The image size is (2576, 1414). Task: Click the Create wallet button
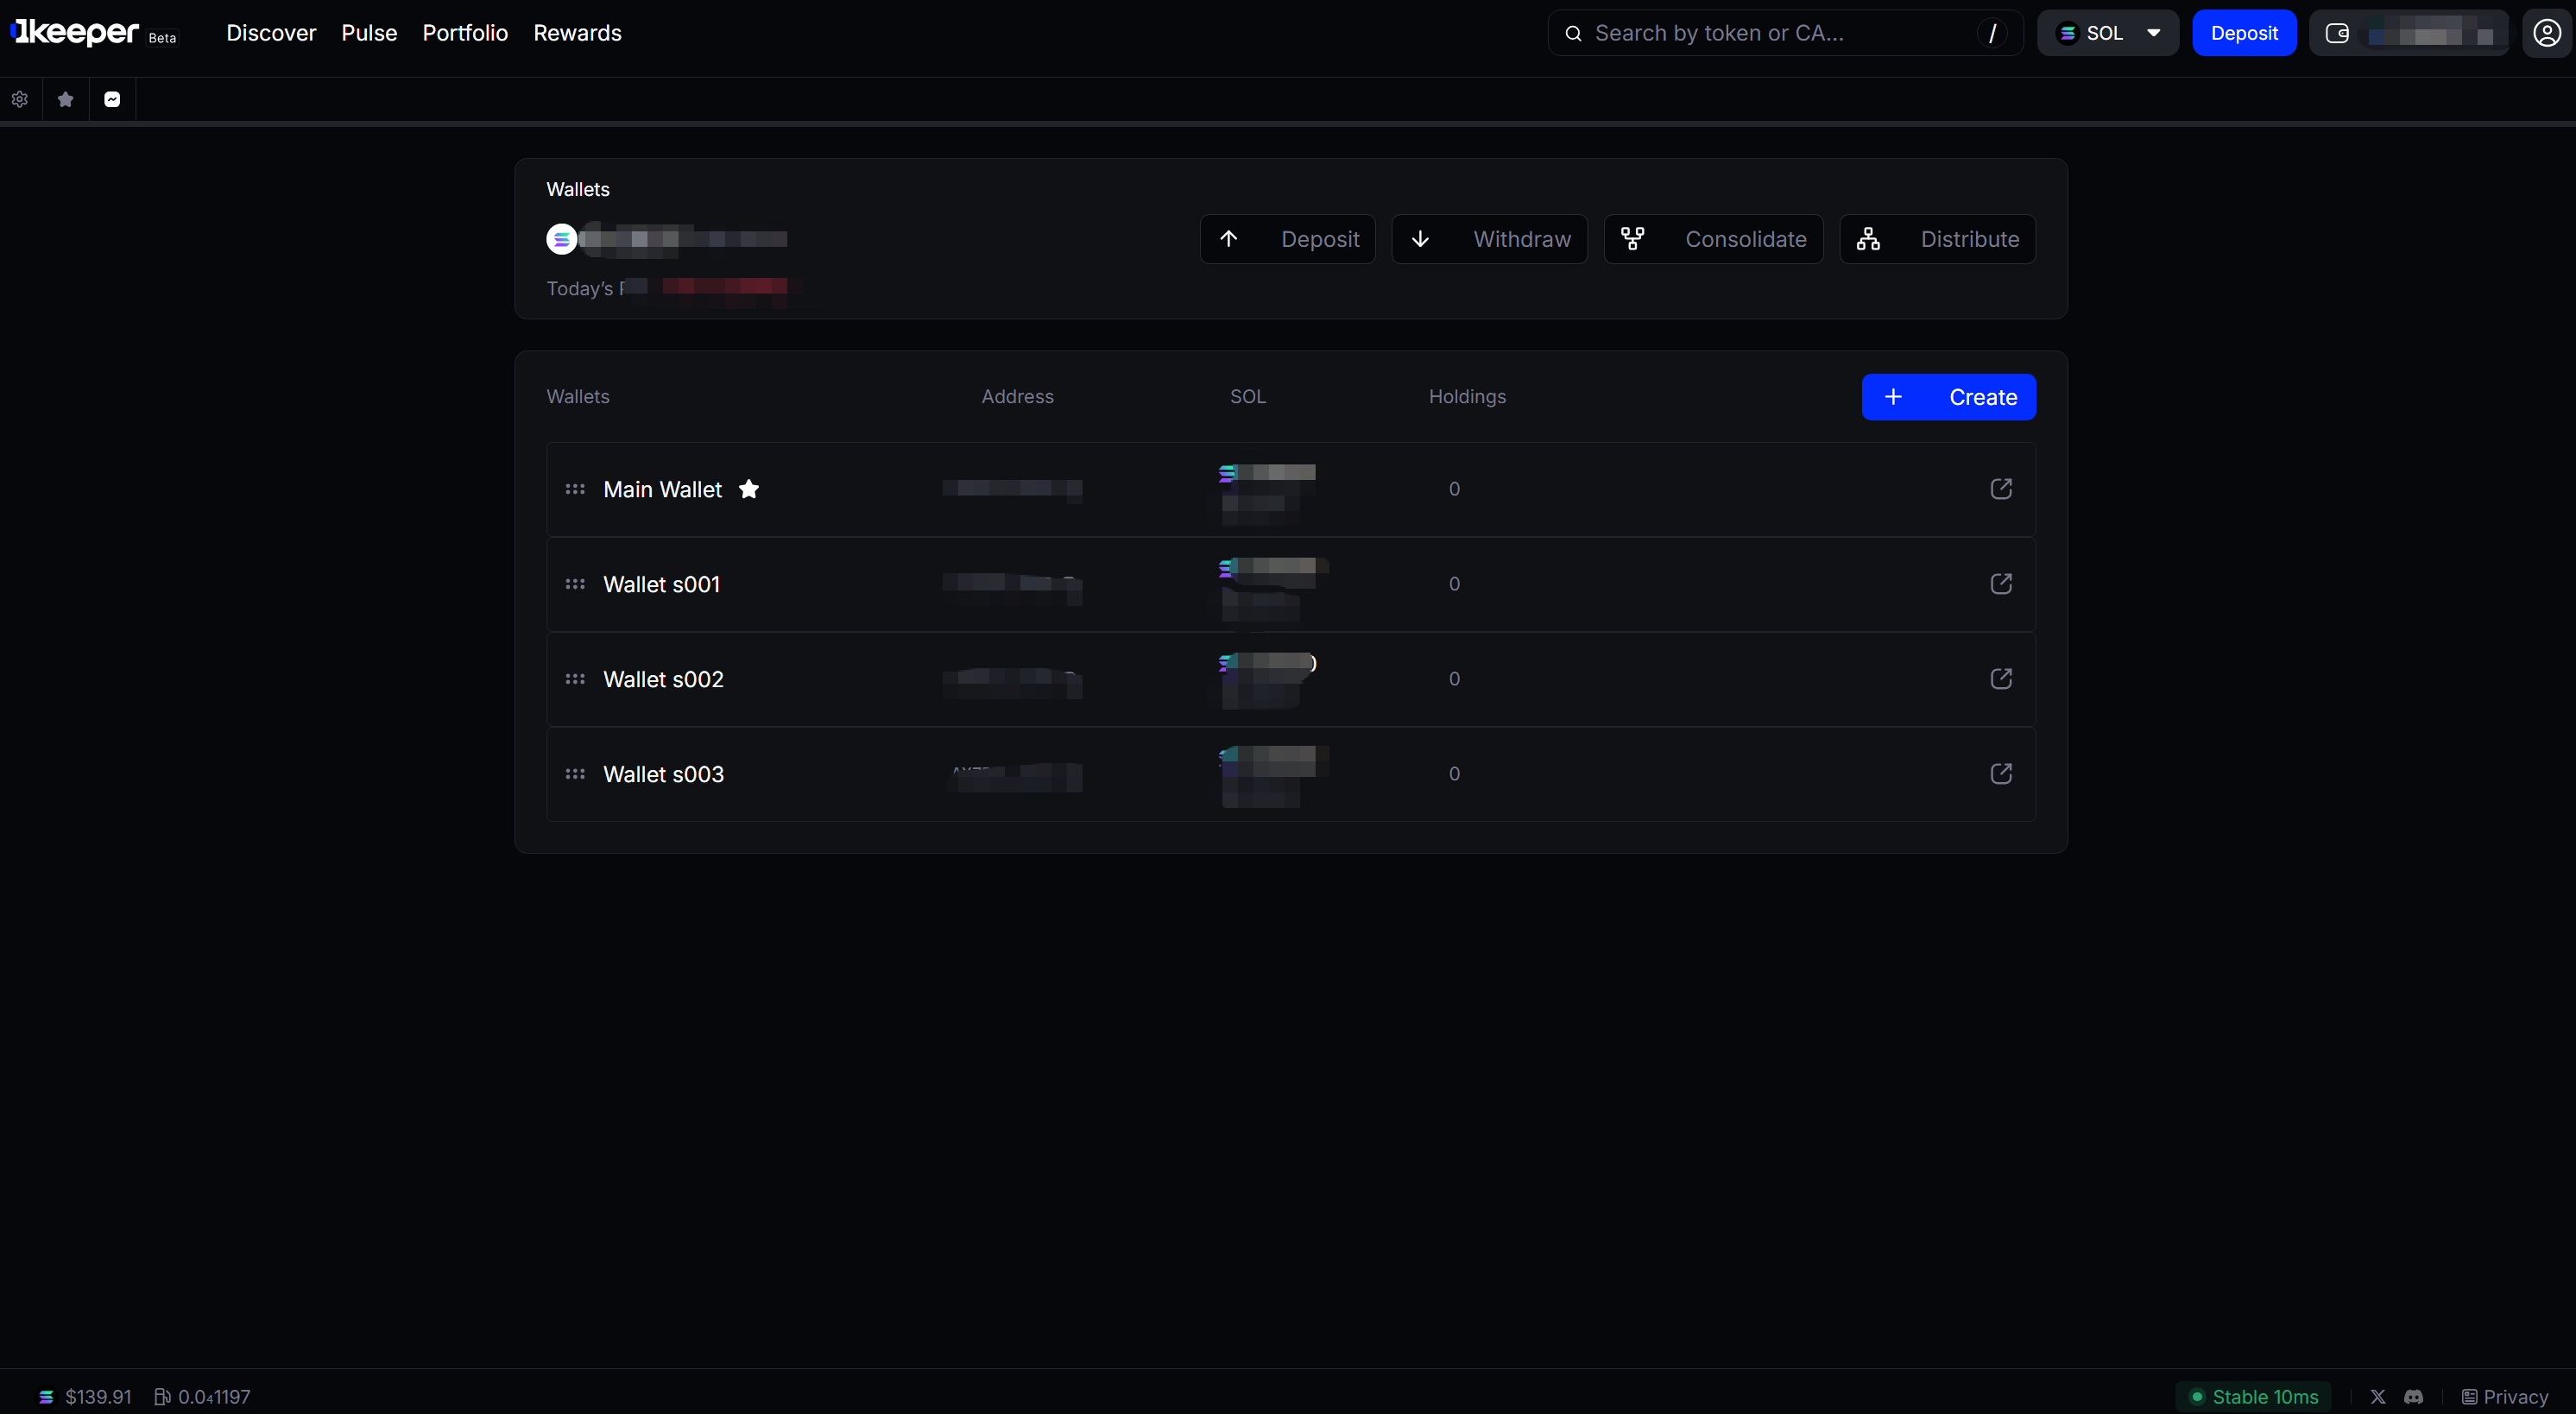click(x=1948, y=397)
